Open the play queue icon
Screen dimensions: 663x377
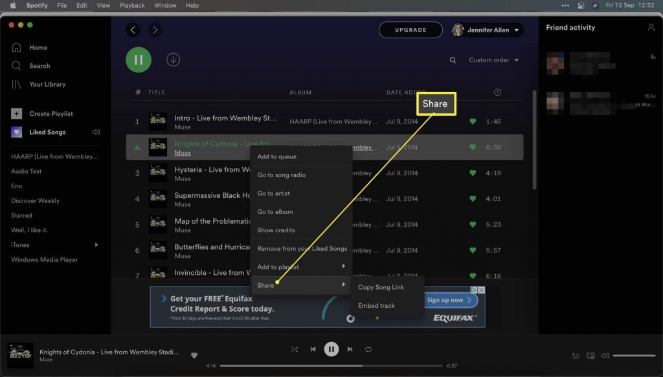tap(576, 356)
